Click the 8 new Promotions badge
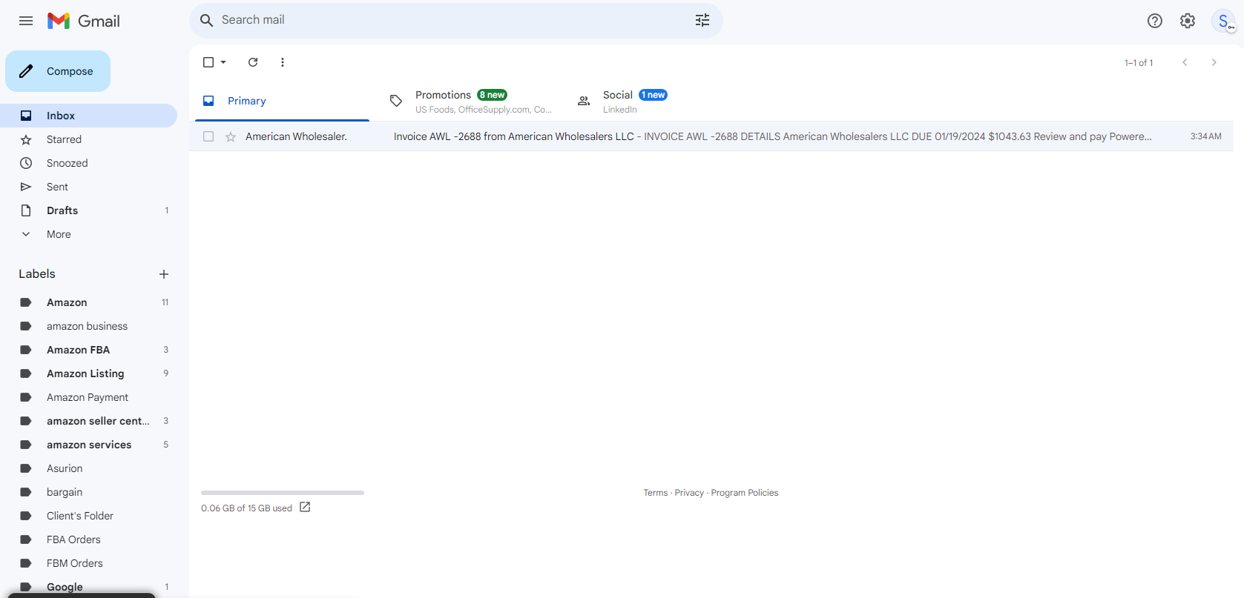Viewport: 1244px width, 598px height. 492,95
